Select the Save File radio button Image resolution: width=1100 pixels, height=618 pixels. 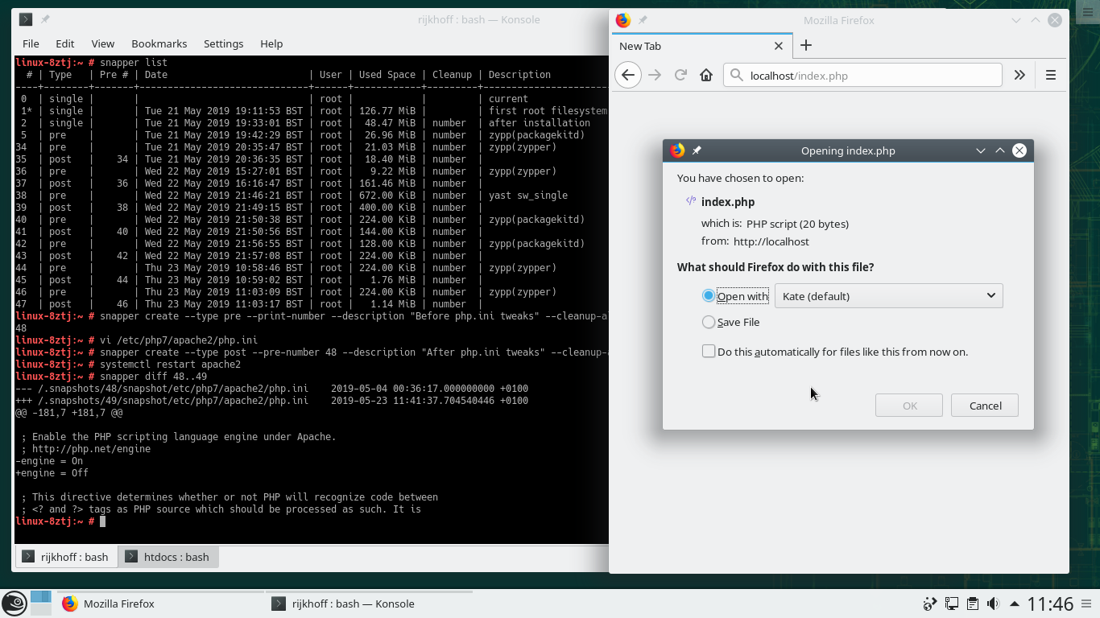coord(709,322)
